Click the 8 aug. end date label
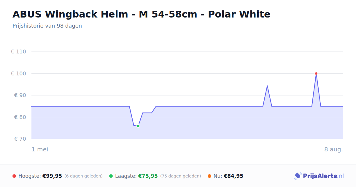 tap(333, 149)
